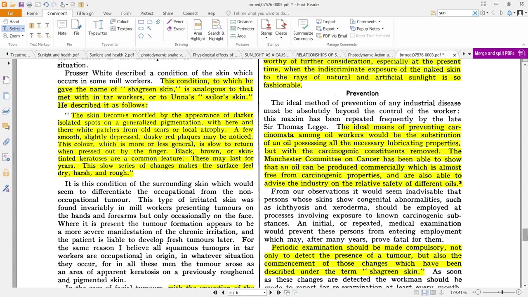Screen dimensions: 528x297
Task: Switch to the Fill & Sign tab
Action: pyautogui.click(x=85, y=13)
